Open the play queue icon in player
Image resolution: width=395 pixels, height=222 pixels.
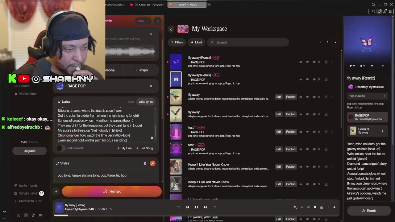(295, 207)
